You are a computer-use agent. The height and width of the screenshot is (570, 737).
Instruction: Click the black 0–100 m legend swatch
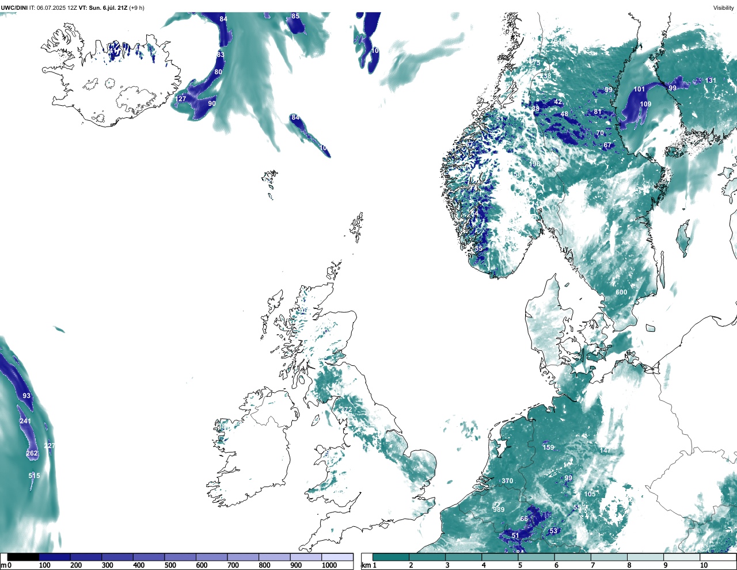[x=23, y=557]
